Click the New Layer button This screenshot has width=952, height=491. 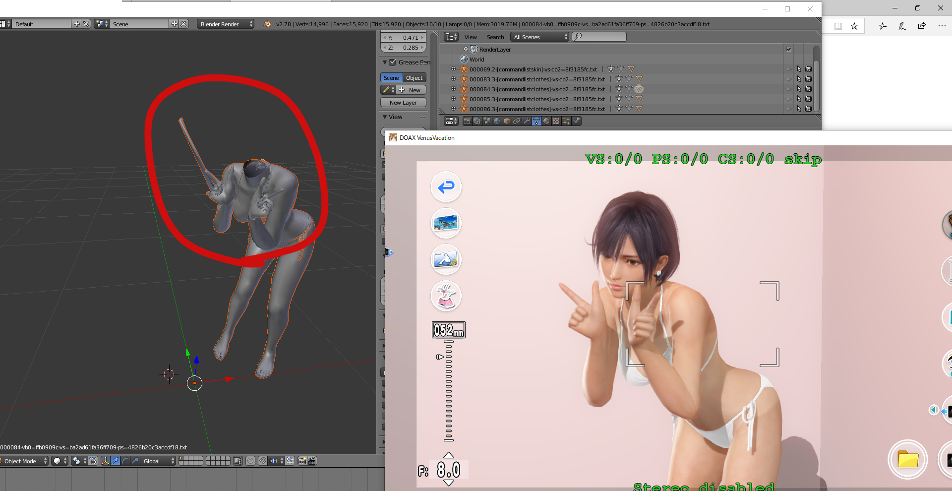[403, 103]
